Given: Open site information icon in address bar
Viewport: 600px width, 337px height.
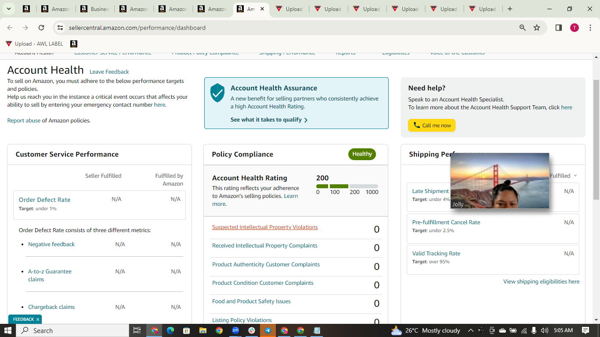Looking at the screenshot, I should [60, 28].
